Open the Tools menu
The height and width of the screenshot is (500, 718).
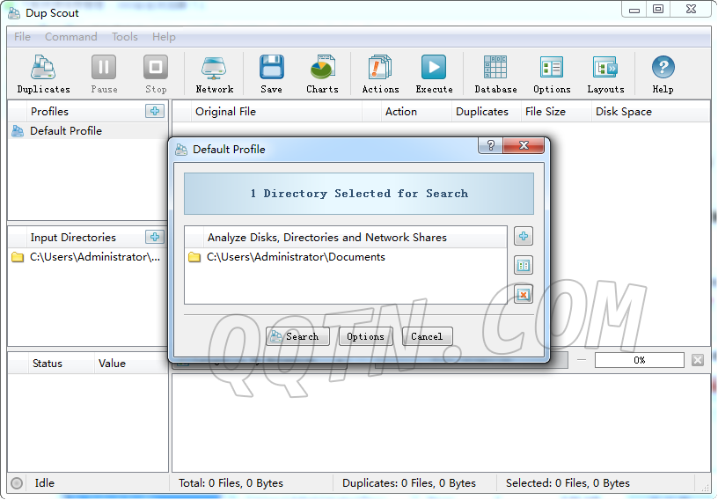(125, 37)
